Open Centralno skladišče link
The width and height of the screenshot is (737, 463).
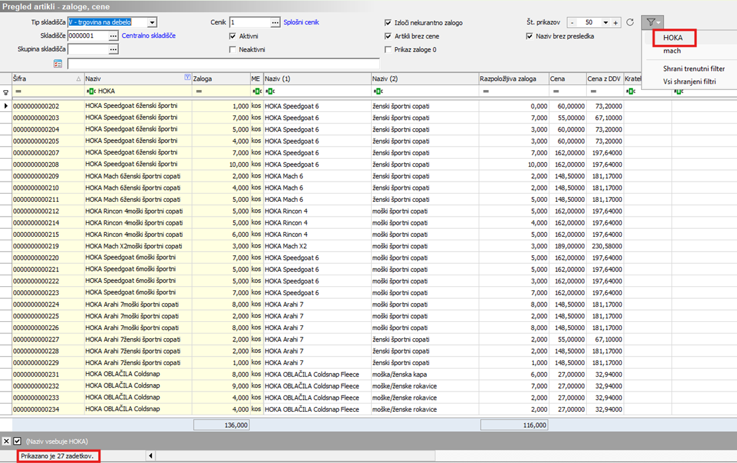point(149,36)
